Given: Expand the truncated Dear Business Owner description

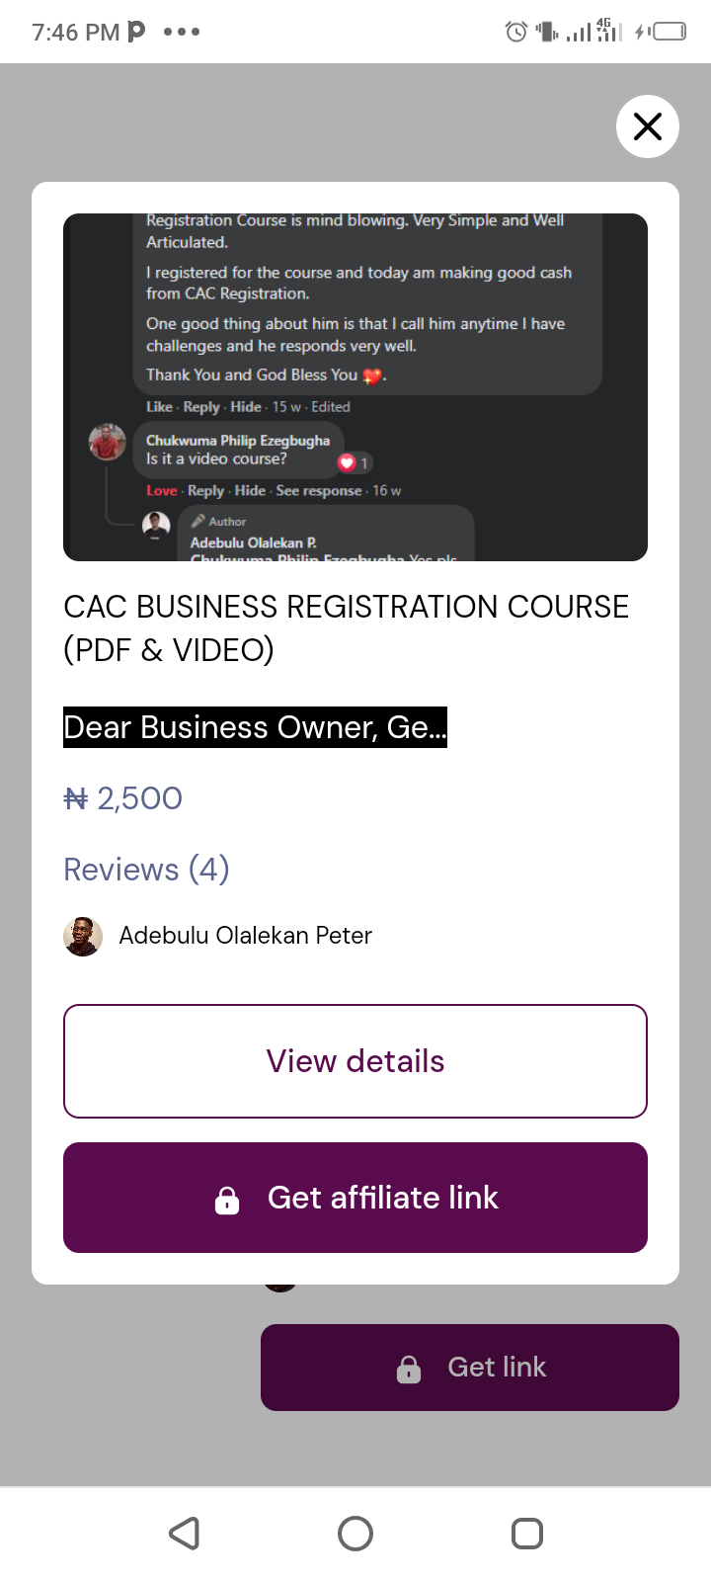Looking at the screenshot, I should tap(255, 727).
